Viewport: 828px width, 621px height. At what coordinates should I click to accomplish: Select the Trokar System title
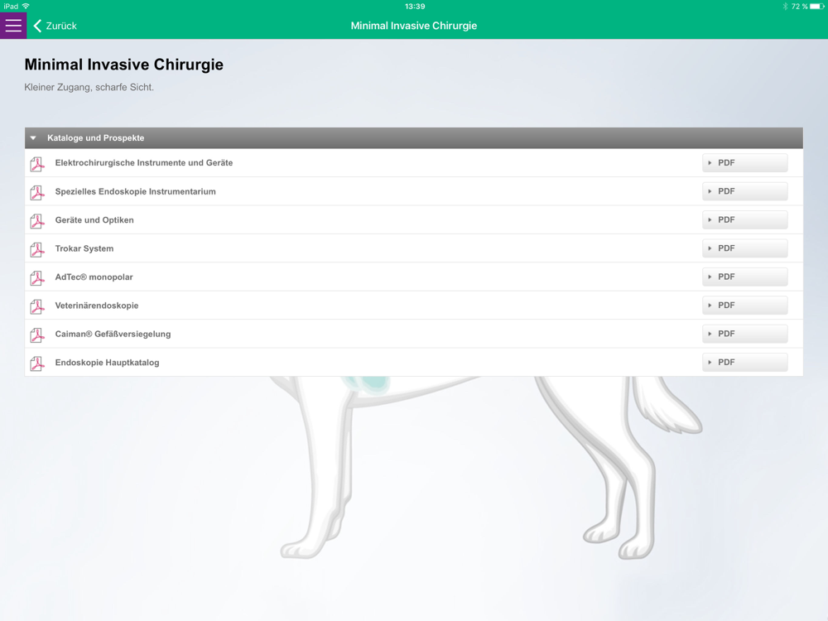pos(84,248)
